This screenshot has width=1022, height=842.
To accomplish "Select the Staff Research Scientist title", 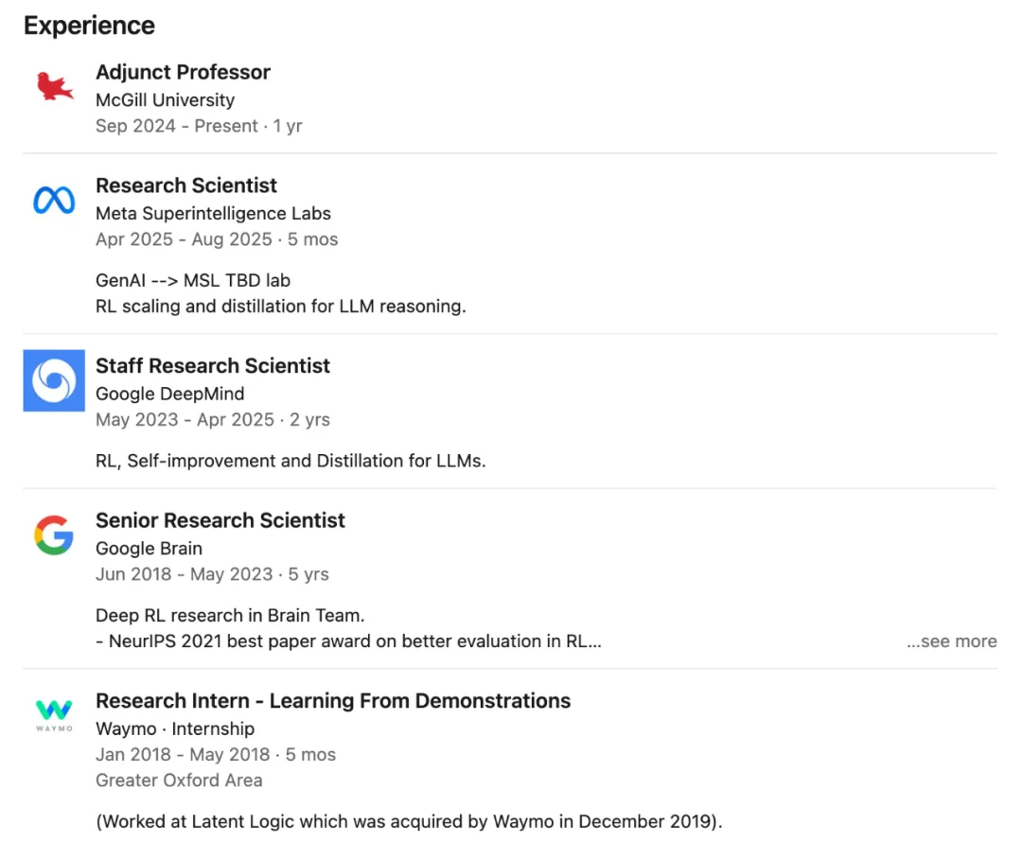I will [x=213, y=366].
